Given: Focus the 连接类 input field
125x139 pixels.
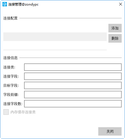Looking at the screenshot, I should pyautogui.click(x=73, y=67).
